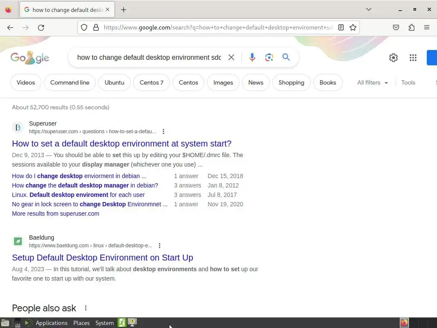
Task: Open People also ask three-dot menu
Action: point(85,308)
